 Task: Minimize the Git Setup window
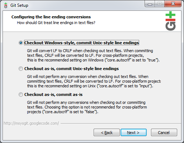(150, 4)
